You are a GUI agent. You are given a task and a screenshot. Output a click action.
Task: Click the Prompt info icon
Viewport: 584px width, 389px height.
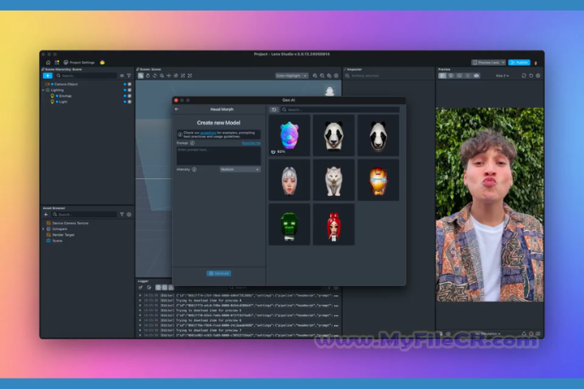[192, 143]
